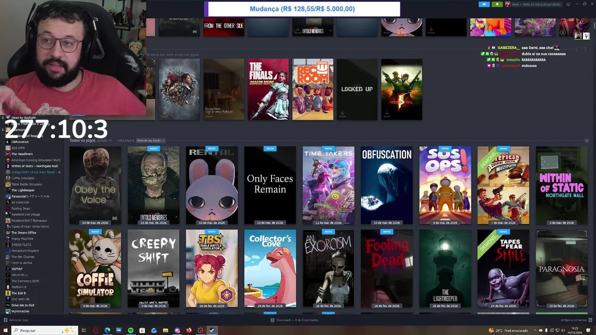The image size is (596, 335).
Task: Open Big Picture mode monitor icon
Action: coord(568,4)
